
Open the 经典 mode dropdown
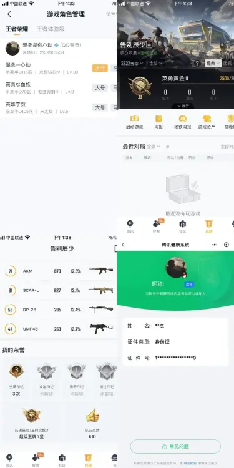point(213,63)
